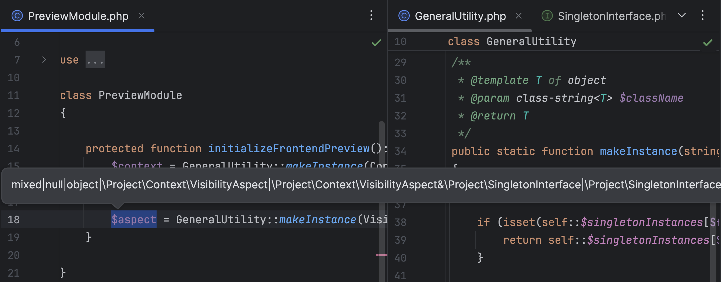Image resolution: width=721 pixels, height=282 pixels.
Task: Click the 'use' keyword on line 7
Action: tap(69, 60)
